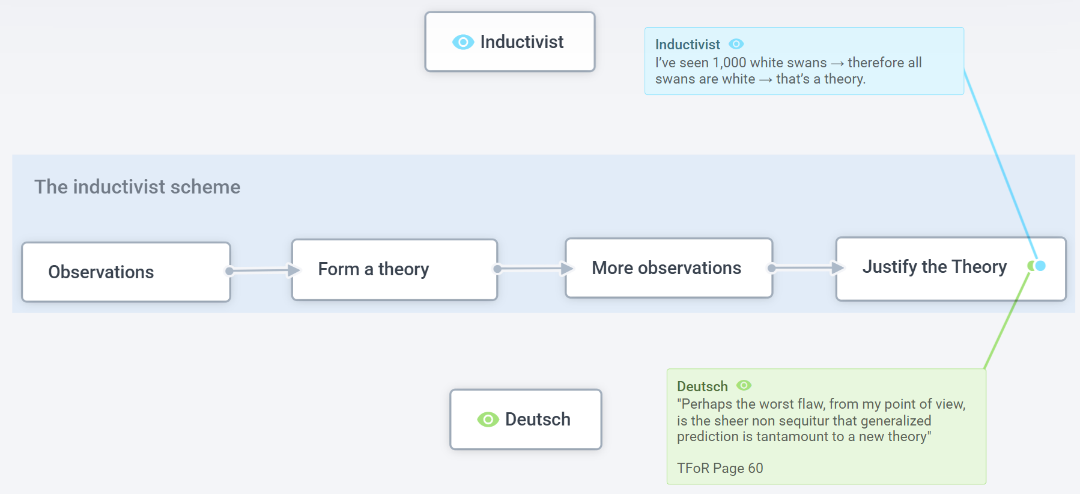
Task: Click the blue Inductivist note title text
Action: pyautogui.click(x=687, y=44)
